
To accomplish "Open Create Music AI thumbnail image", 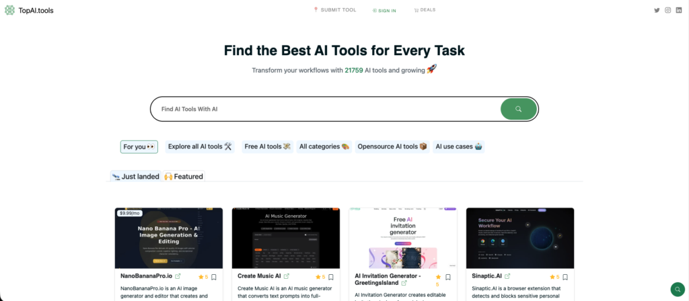I will pos(286,239).
